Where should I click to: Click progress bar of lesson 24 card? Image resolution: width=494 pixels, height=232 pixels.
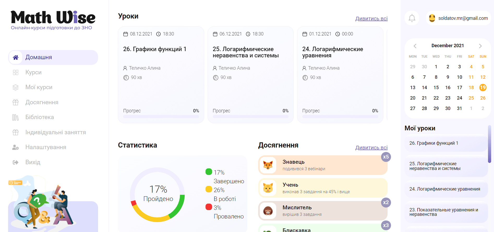(x=340, y=117)
